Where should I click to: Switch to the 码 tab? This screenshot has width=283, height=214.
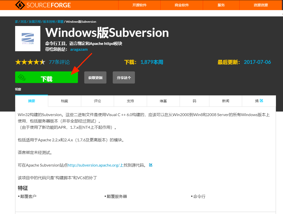click(194, 101)
